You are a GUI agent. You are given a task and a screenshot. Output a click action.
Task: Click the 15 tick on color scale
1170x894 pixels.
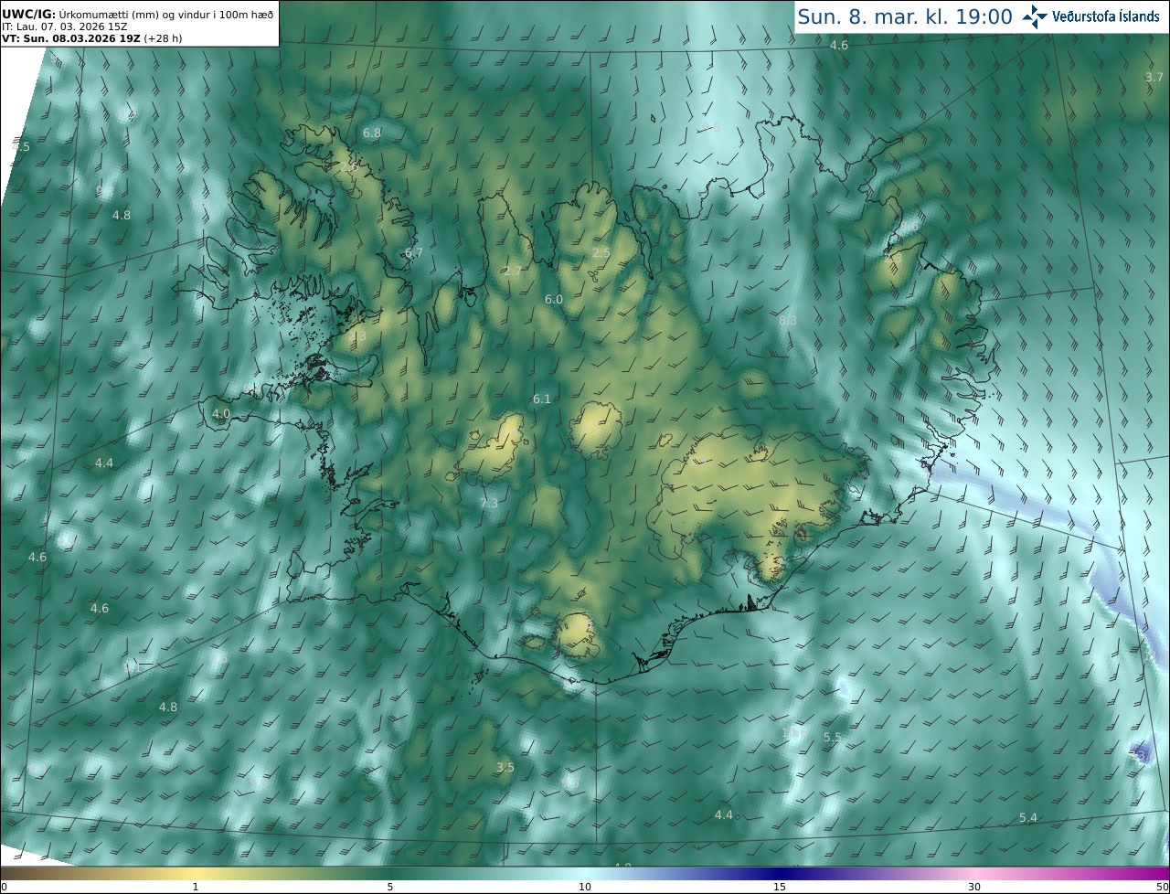pyautogui.click(x=780, y=887)
